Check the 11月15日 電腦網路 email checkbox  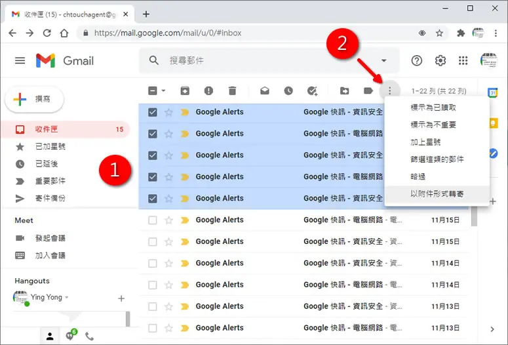153,220
